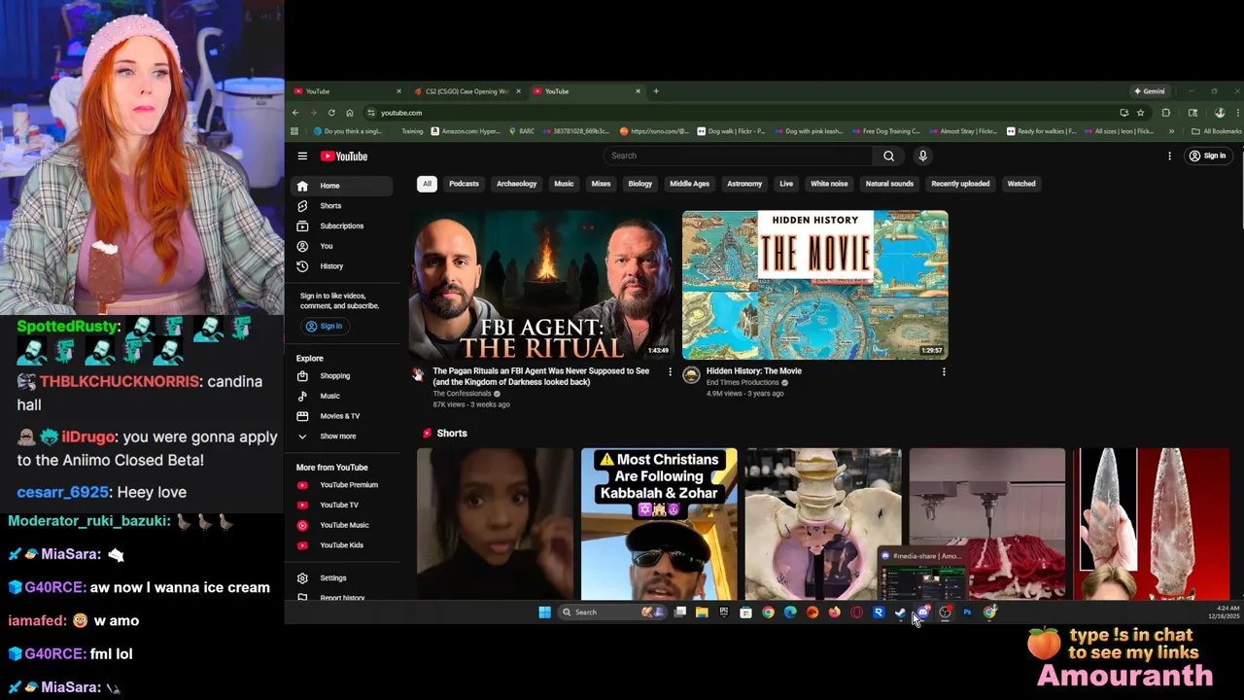Open Free Dog Training bookmark
1244x700 pixels.
(x=885, y=131)
